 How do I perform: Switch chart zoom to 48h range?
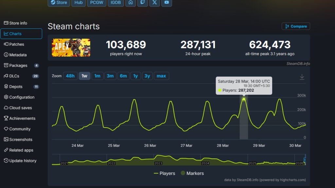pyautogui.click(x=70, y=75)
